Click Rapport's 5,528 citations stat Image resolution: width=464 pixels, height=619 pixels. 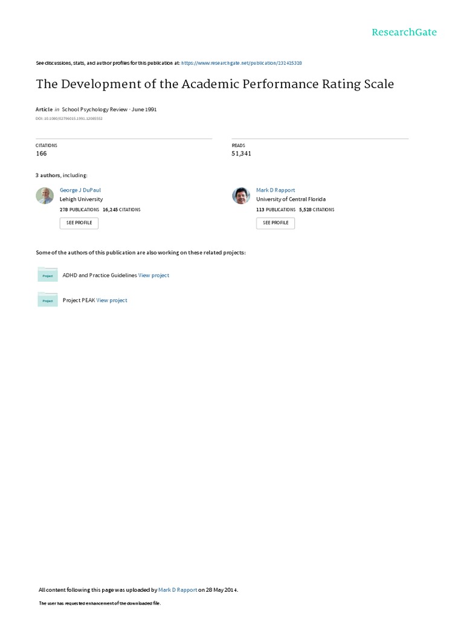[x=317, y=210]
